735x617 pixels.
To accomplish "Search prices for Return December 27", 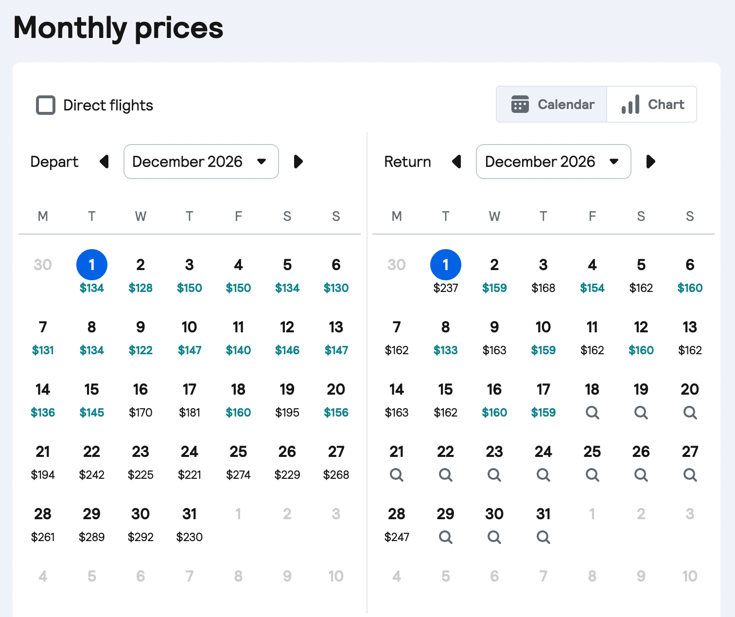I will pyautogui.click(x=690, y=475).
